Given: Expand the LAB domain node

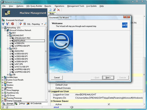Looking at the screenshot, I should (8, 75).
